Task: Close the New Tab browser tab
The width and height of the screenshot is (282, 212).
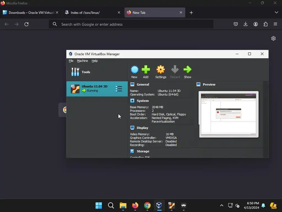Action: point(181,12)
